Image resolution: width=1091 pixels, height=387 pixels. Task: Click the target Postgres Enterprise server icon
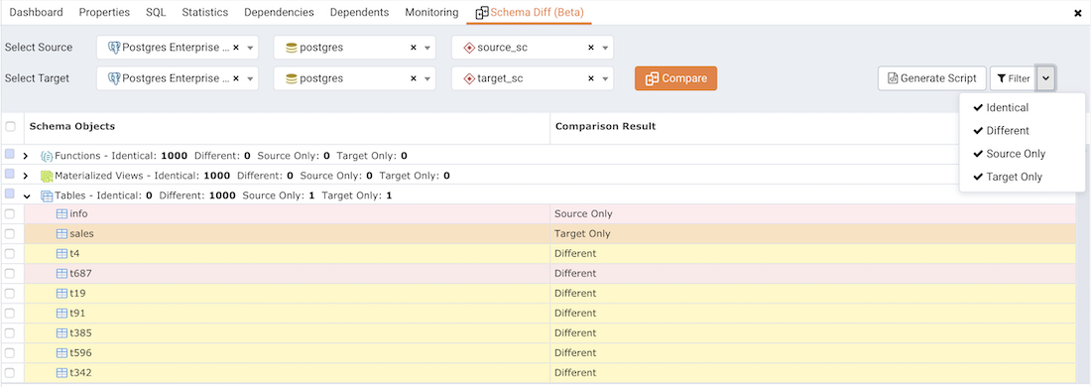coord(114,78)
